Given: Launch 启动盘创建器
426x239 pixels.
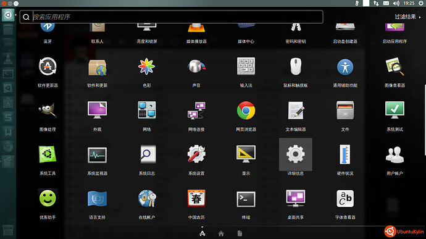Looking at the screenshot, I should [345, 28].
